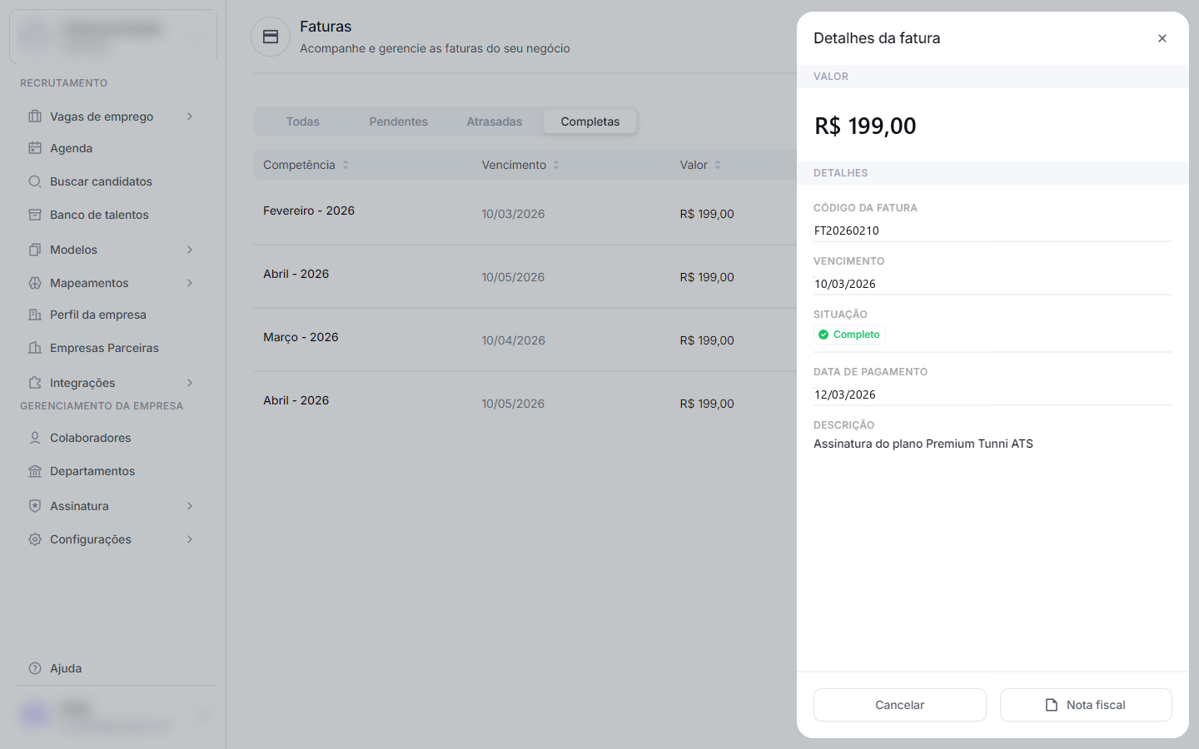Click the Vencimento field 10/03/2026 in details
This screenshot has height=749, width=1199.
pos(993,284)
